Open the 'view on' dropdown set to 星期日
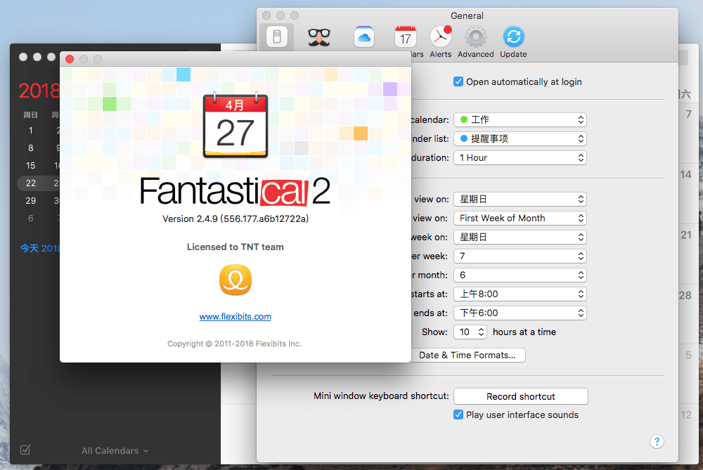The width and height of the screenshot is (703, 470). 520,199
